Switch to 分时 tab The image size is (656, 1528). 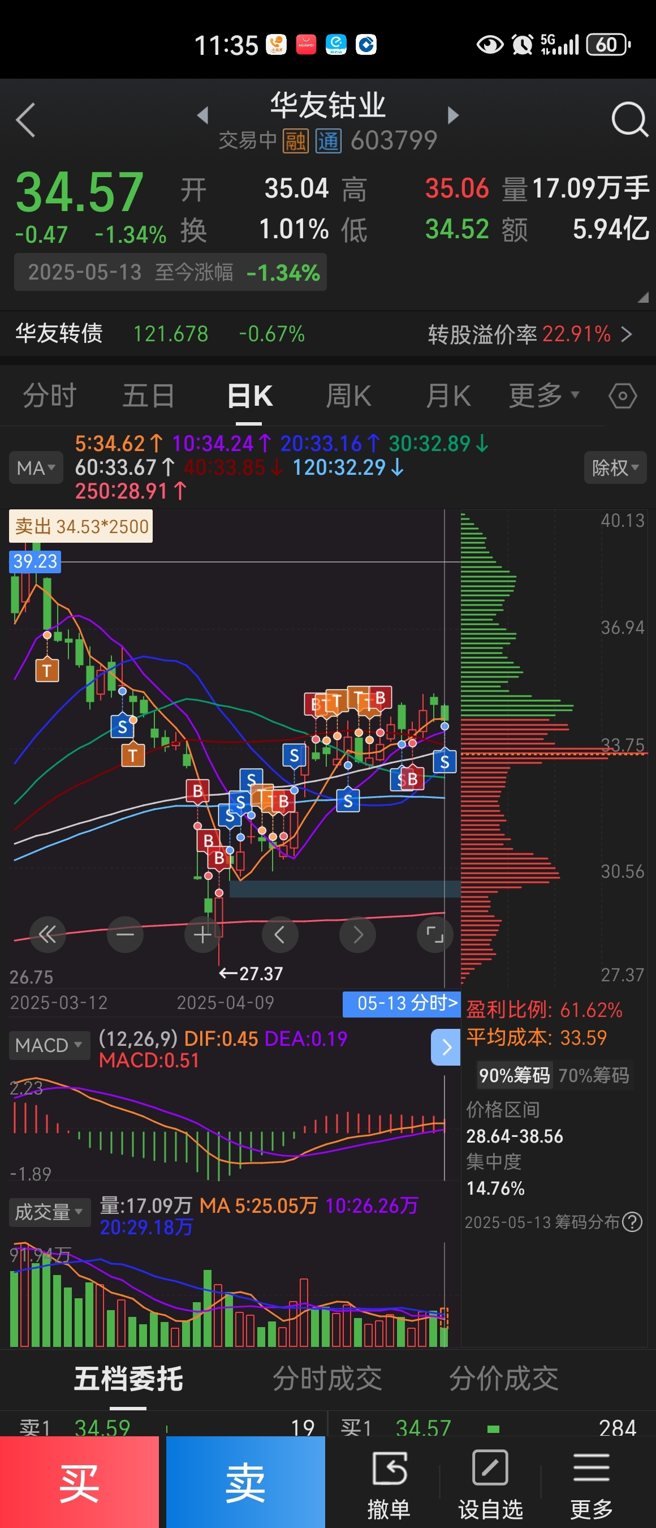click(x=50, y=396)
